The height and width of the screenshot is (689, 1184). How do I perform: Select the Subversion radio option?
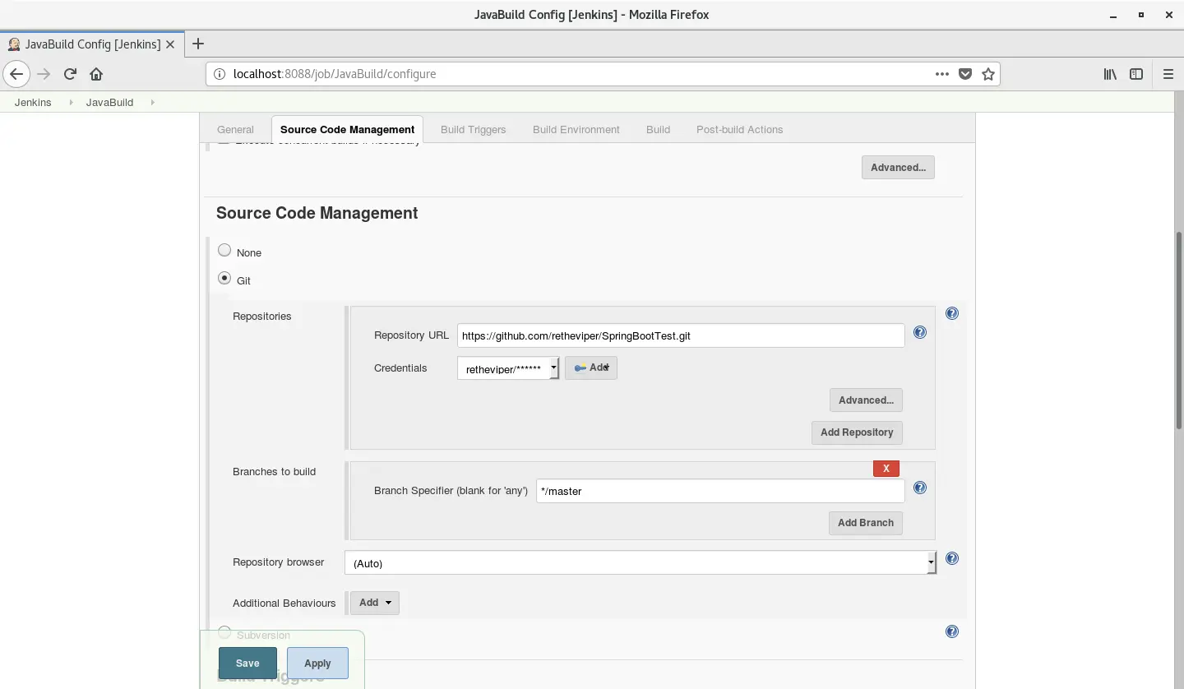(x=224, y=632)
